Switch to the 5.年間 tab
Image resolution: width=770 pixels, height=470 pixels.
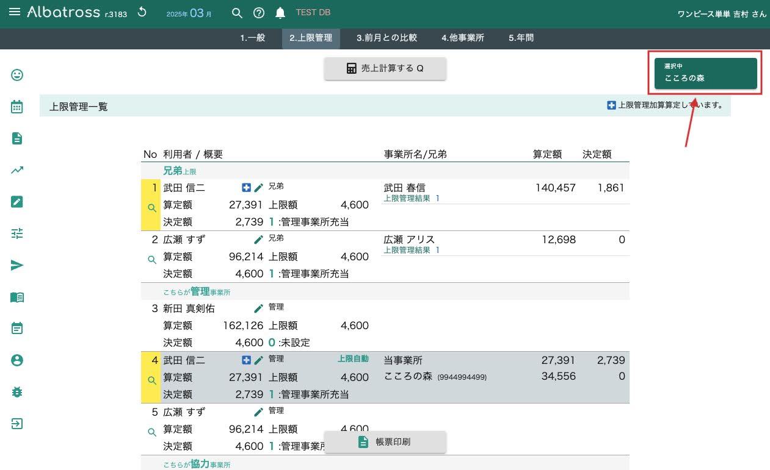tap(521, 38)
